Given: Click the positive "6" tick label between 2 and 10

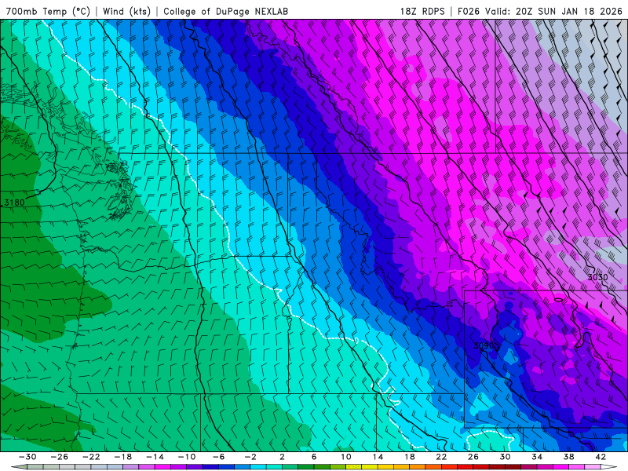Looking at the screenshot, I should [314, 457].
